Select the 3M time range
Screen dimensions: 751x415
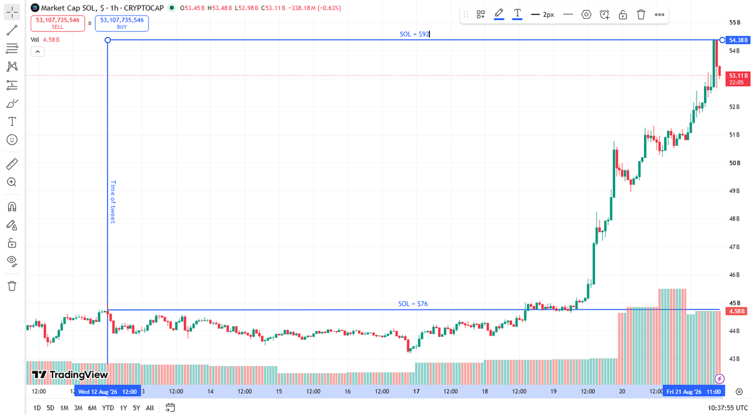tap(78, 407)
